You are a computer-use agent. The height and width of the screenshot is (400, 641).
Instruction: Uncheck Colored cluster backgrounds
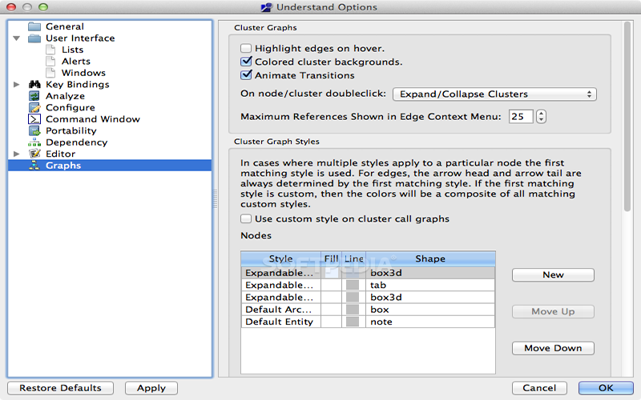[x=247, y=62]
